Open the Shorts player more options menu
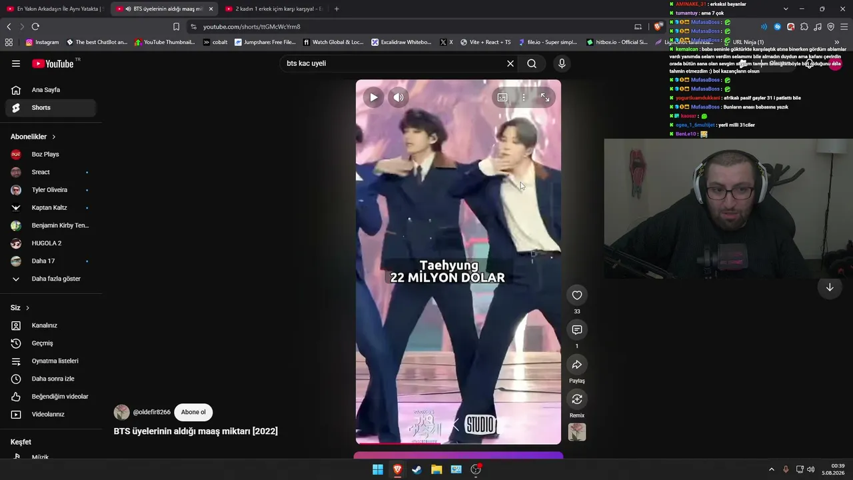The height and width of the screenshot is (480, 853). [x=524, y=97]
